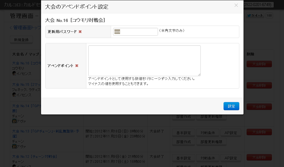Delete 大会 No.13 using 大会削除 button
Screen dimensions: 284x167
pos(259,132)
